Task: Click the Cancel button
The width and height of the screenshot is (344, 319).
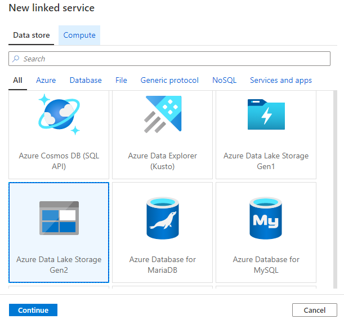Action: coord(314,310)
